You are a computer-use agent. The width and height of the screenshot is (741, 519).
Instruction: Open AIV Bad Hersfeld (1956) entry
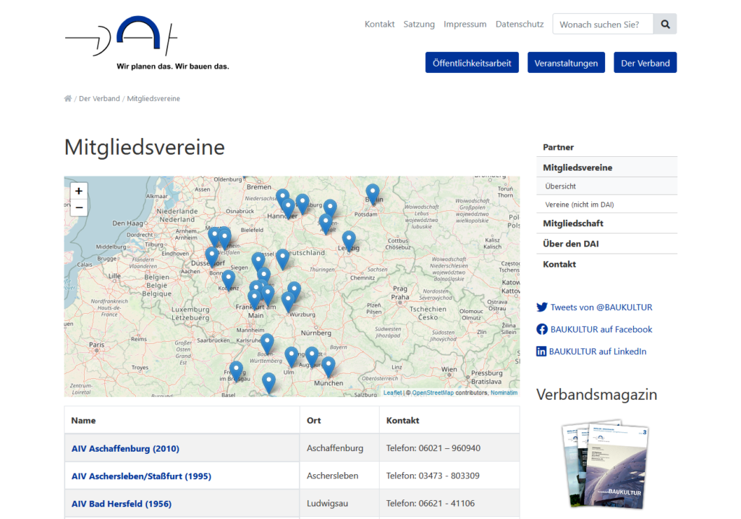point(122,504)
